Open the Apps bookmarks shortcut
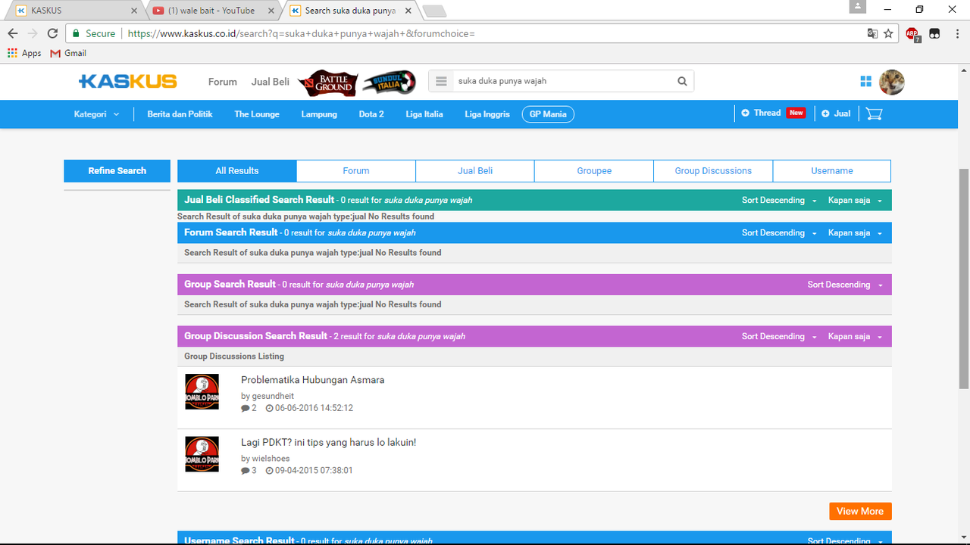The image size is (970, 545). tap(24, 53)
